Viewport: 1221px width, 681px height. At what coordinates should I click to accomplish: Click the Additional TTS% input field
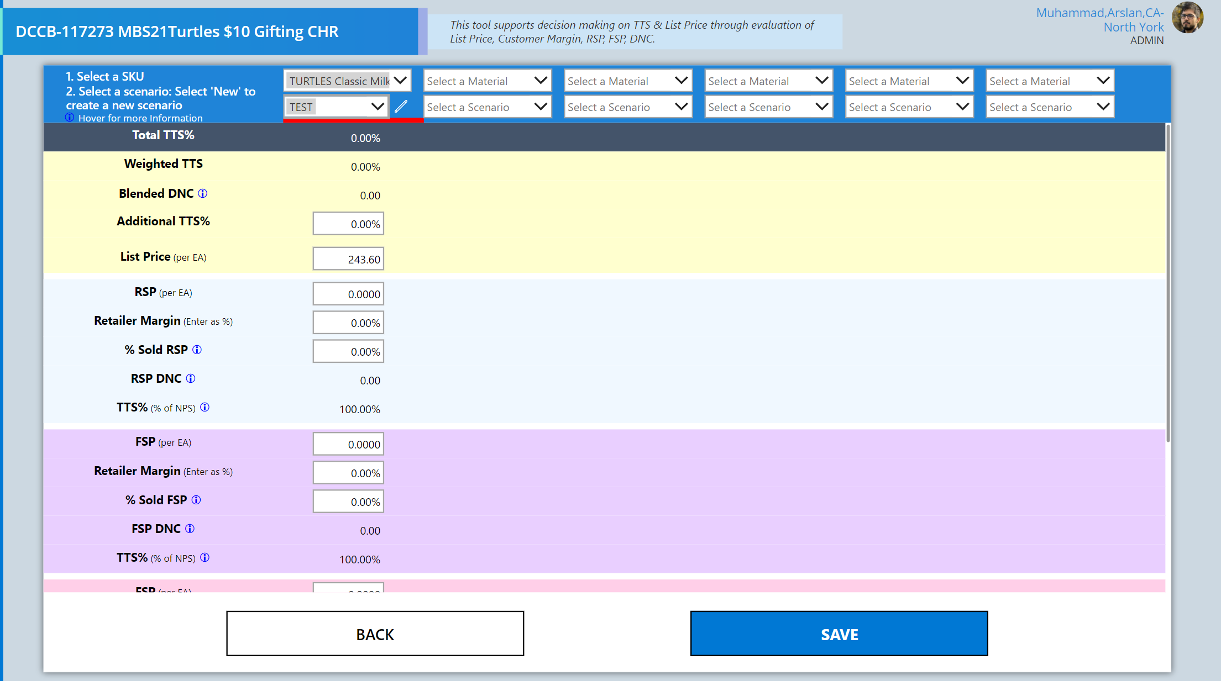tap(348, 224)
